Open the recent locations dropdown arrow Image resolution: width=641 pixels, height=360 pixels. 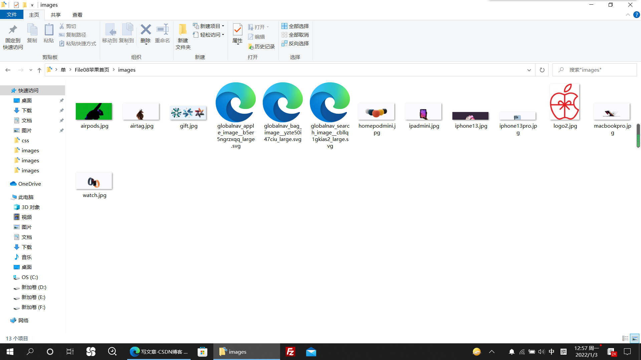[31, 70]
